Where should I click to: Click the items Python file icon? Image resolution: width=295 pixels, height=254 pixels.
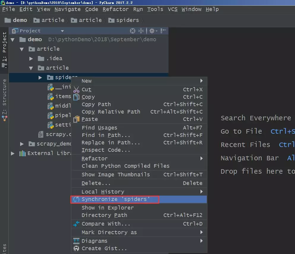[x=51, y=97]
